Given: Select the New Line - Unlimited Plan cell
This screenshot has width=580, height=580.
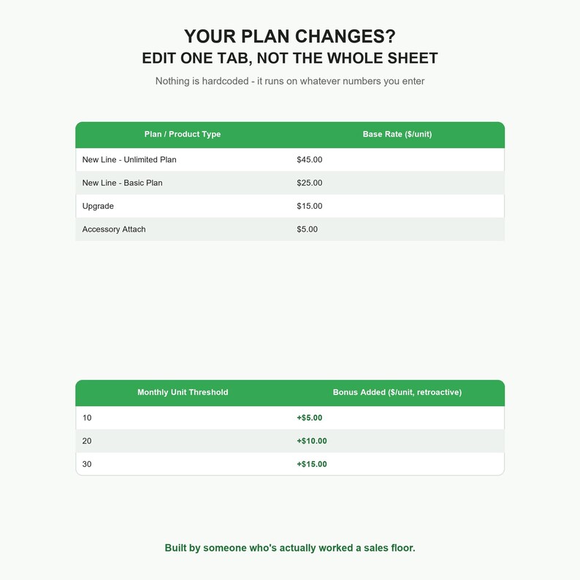Looking at the screenshot, I should [183, 160].
